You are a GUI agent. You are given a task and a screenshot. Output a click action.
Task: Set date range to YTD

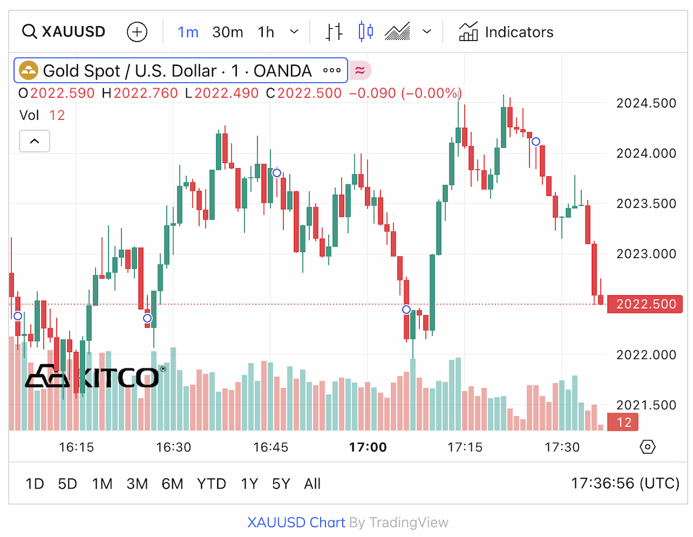click(211, 484)
